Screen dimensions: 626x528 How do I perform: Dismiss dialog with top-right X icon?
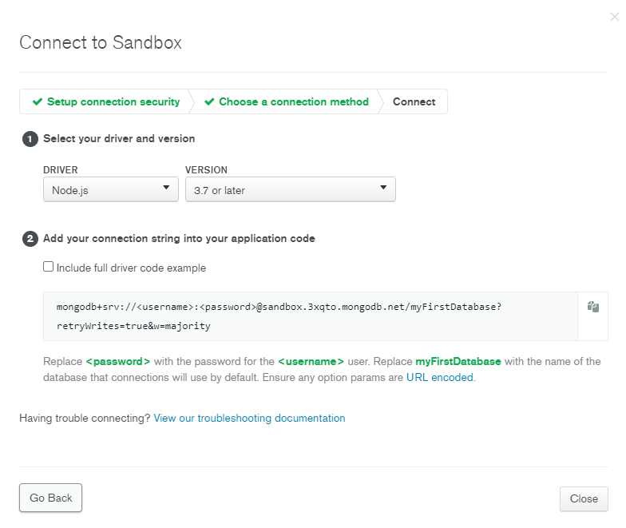[614, 17]
